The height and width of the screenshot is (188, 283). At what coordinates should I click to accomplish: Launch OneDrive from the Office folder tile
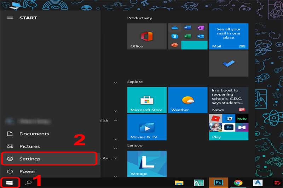point(175,28)
